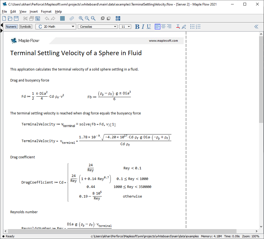Viewport: 264px width, 239px height.
Task: Click the www.maplesoft.com link
Action: tap(163, 41)
